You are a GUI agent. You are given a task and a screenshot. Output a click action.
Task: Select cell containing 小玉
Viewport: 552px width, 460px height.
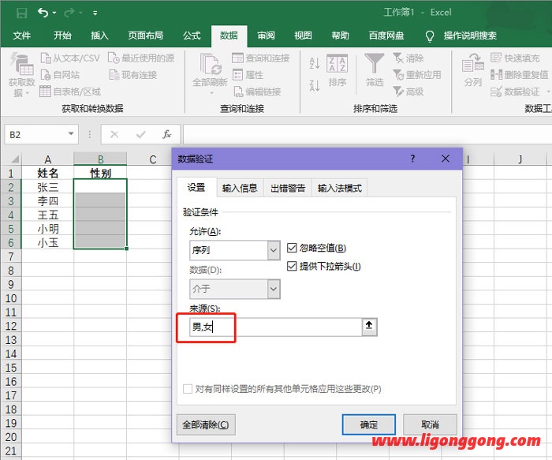[x=48, y=243]
